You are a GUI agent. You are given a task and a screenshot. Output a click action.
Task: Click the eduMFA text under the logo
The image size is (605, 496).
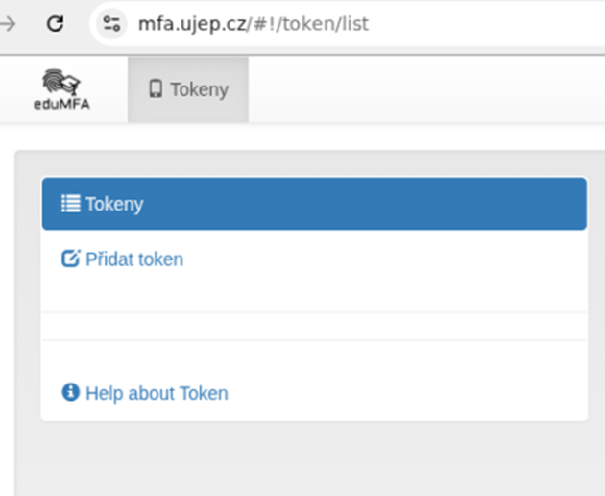click(x=61, y=104)
